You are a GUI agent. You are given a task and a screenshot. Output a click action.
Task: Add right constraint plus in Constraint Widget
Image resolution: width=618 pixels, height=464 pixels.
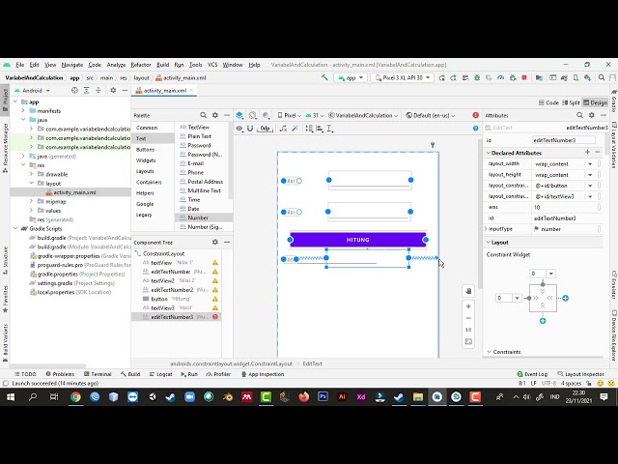click(x=565, y=298)
